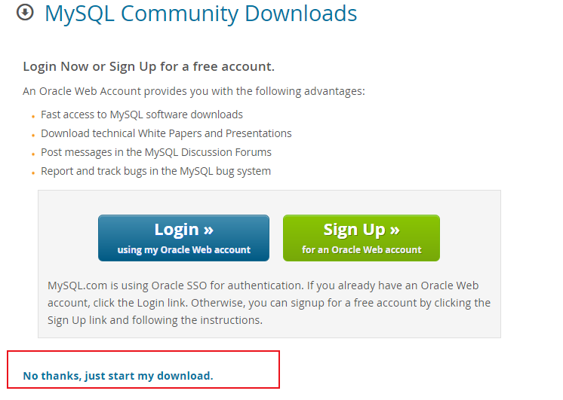The image size is (563, 400).
Task: Click 'No thanks, just start my download.'
Action: point(118,375)
